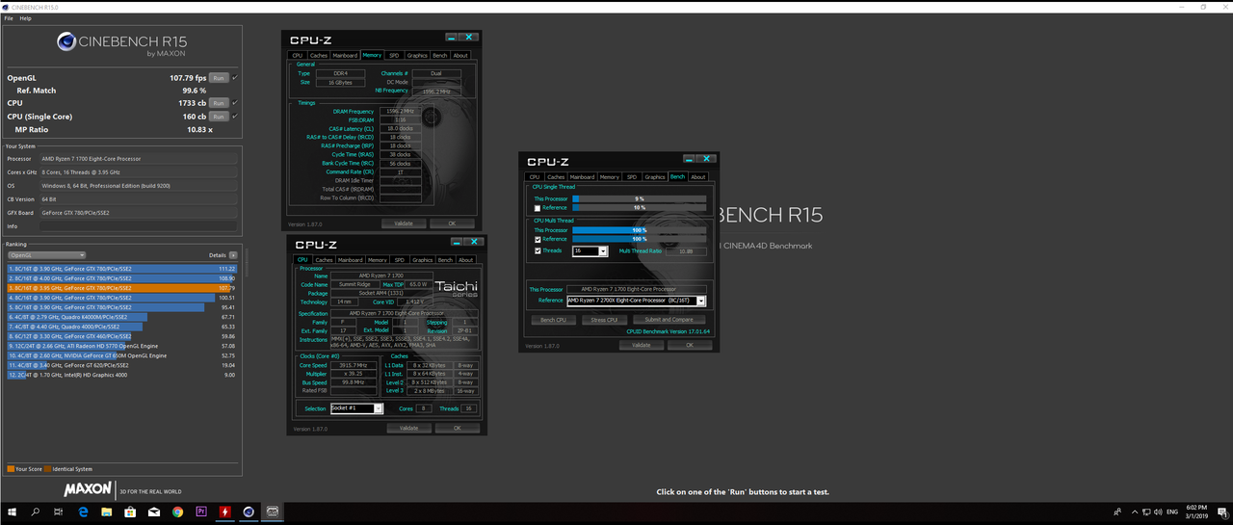1233x525 pixels.
Task: Toggle the Threads checkbox in Bench window
Action: click(538, 250)
